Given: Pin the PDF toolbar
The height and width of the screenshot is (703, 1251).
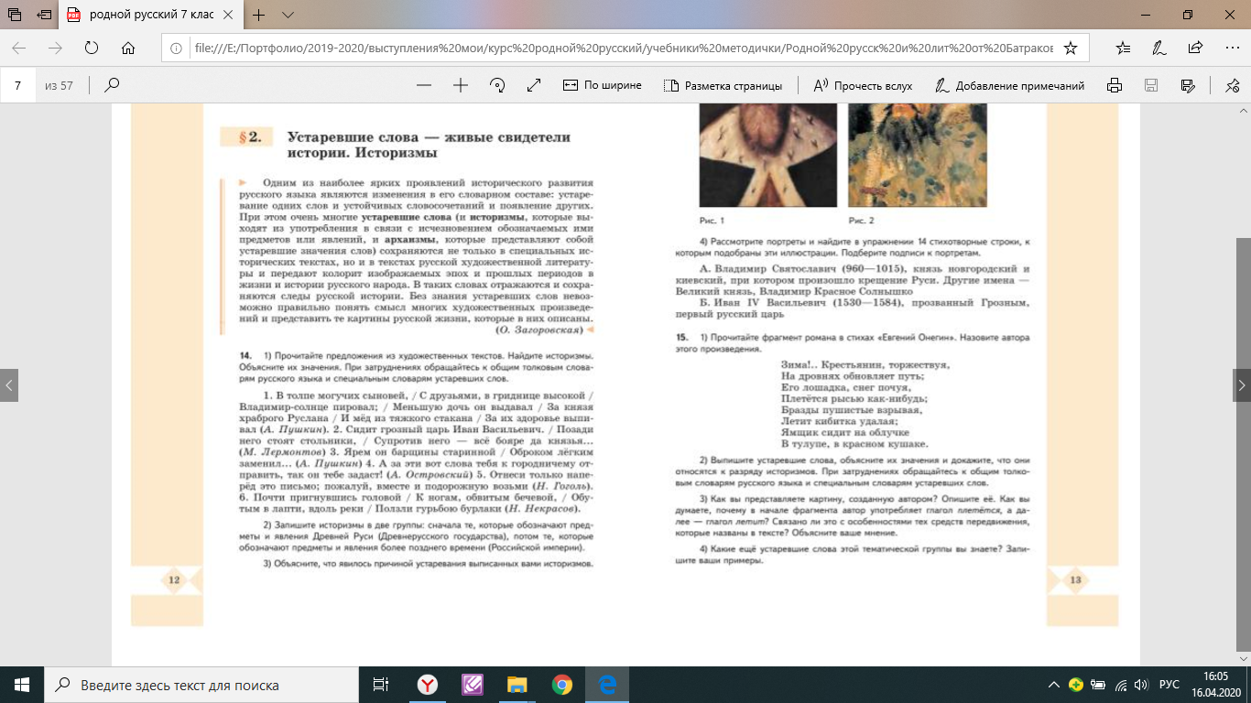Looking at the screenshot, I should 1231,85.
